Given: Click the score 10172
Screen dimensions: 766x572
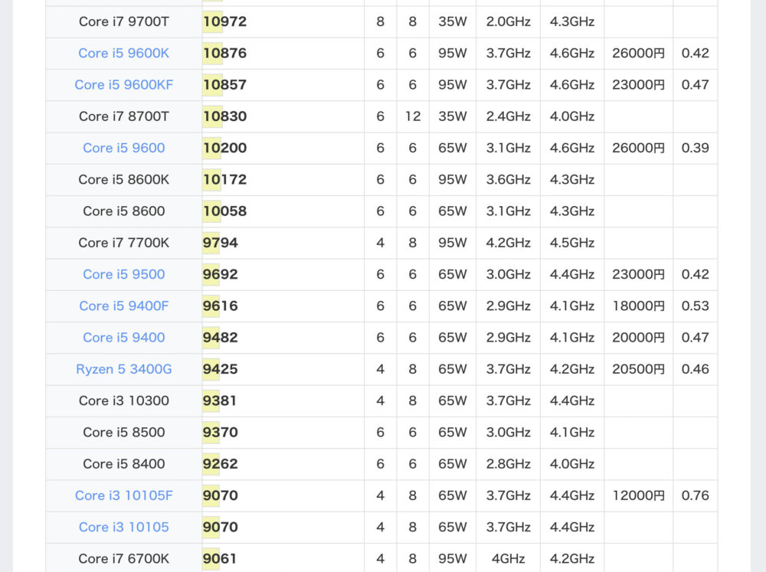Looking at the screenshot, I should pos(224,180).
